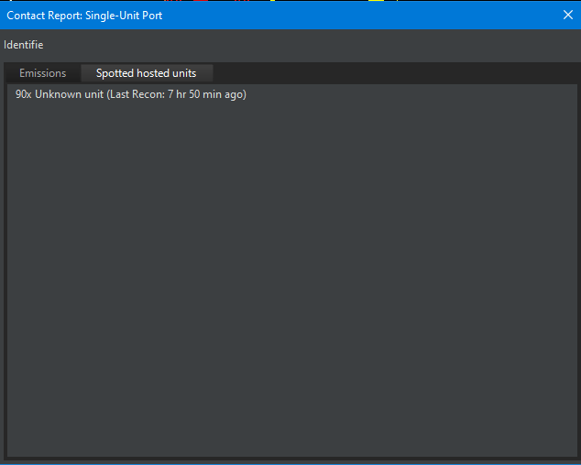The width and height of the screenshot is (581, 465).
Task: Click the Contact Report: Single-Unit Port title bar
Action: coord(275,15)
